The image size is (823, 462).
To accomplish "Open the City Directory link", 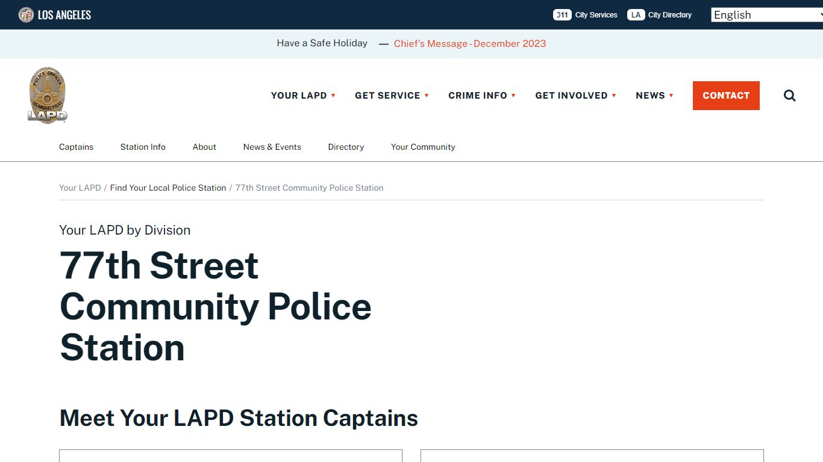I will [x=670, y=14].
